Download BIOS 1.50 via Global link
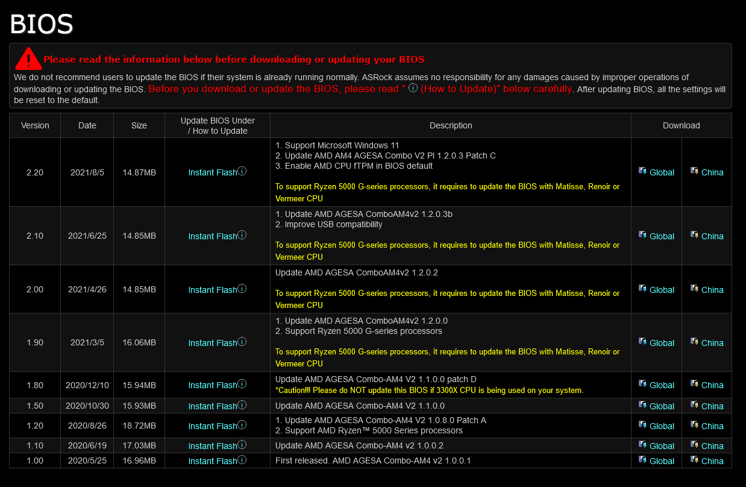Image resolution: width=746 pixels, height=487 pixels. click(662, 406)
